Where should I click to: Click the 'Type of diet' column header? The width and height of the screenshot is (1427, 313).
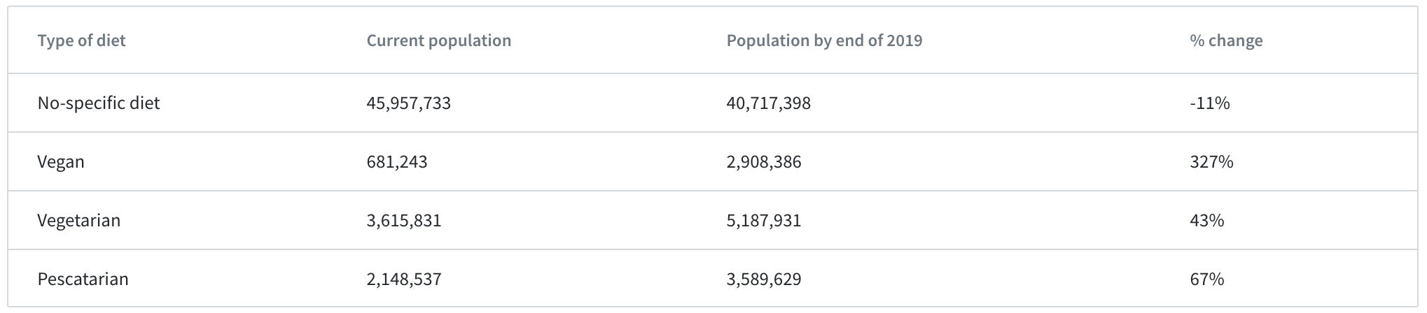[81, 41]
